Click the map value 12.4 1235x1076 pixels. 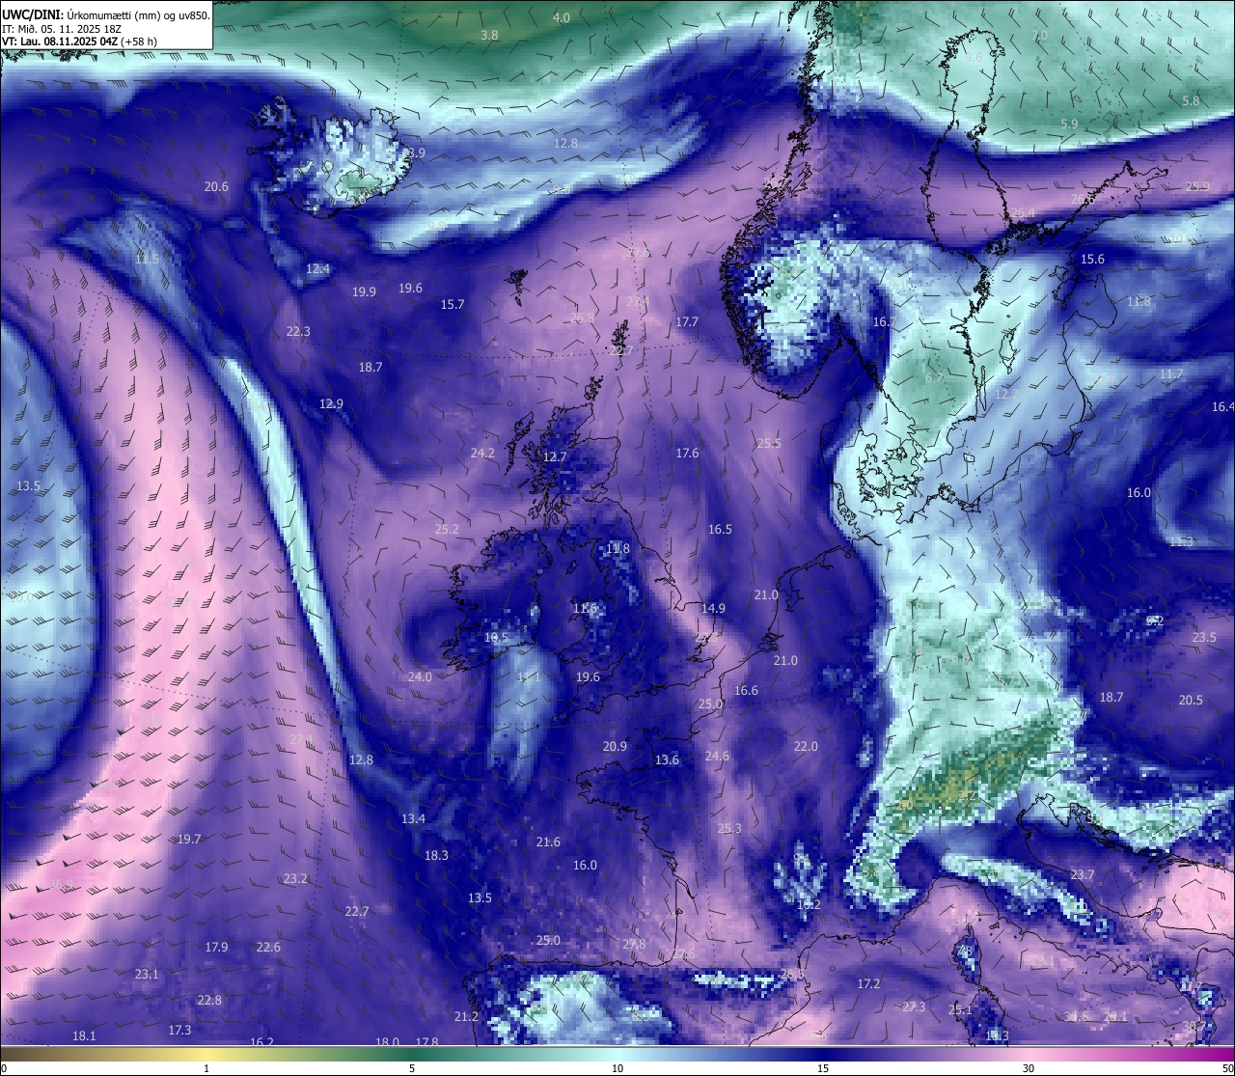coord(317,269)
